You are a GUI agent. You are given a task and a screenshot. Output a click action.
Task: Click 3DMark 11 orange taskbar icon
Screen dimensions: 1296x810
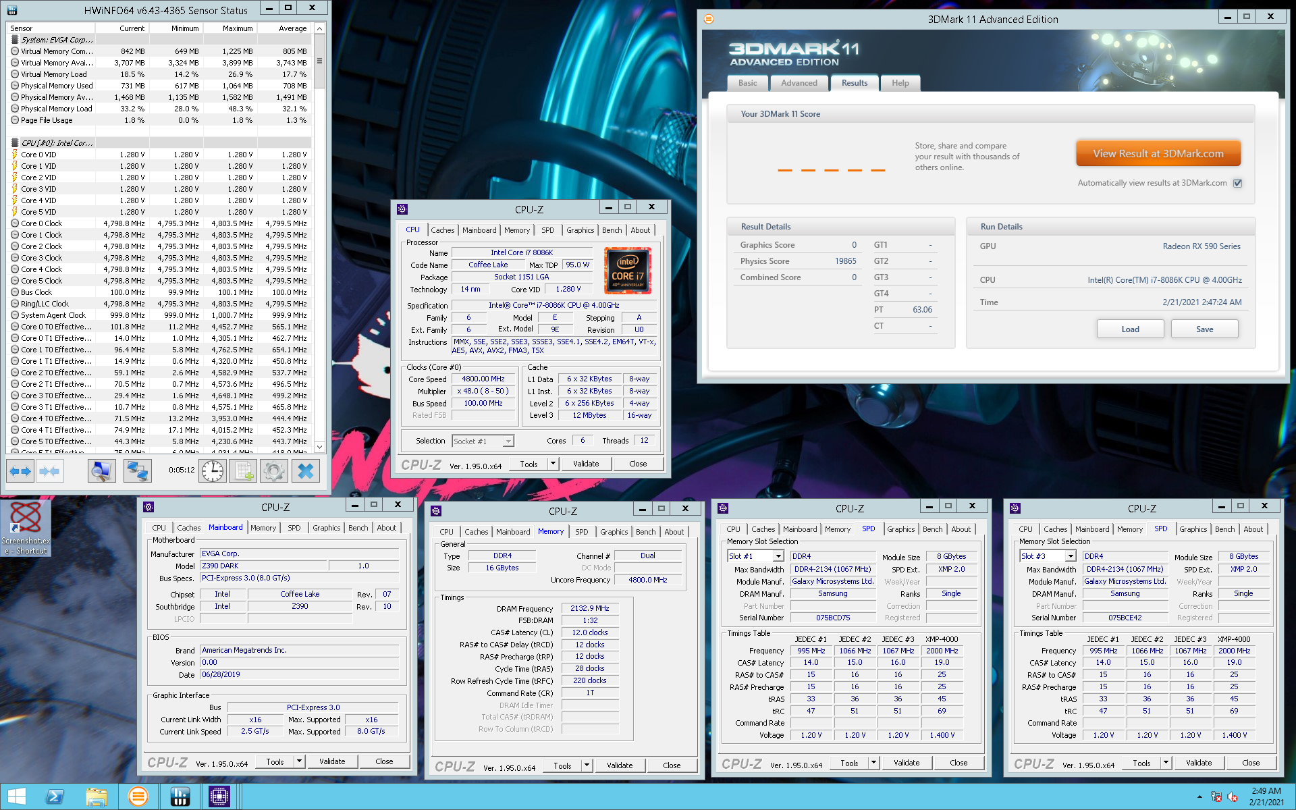(x=138, y=796)
